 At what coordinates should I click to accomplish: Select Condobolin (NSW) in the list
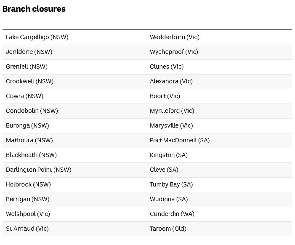pyautogui.click(x=32, y=111)
